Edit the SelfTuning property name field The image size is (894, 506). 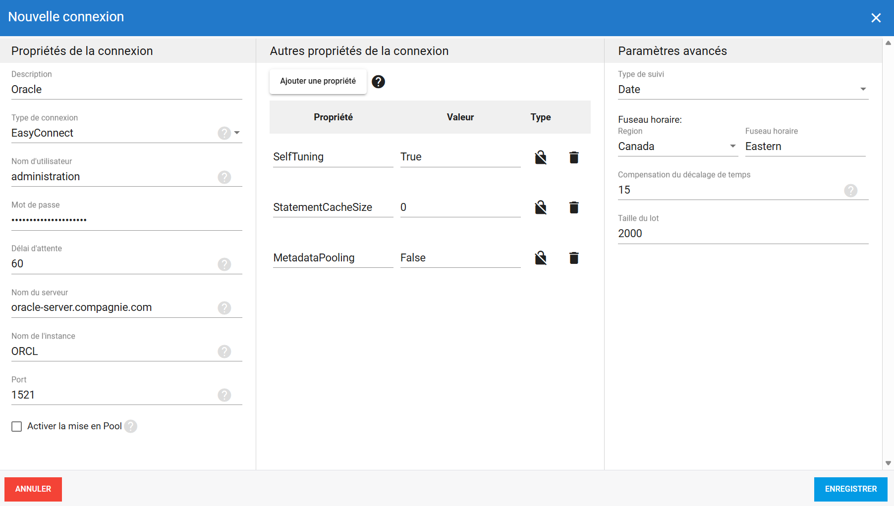[x=333, y=157]
